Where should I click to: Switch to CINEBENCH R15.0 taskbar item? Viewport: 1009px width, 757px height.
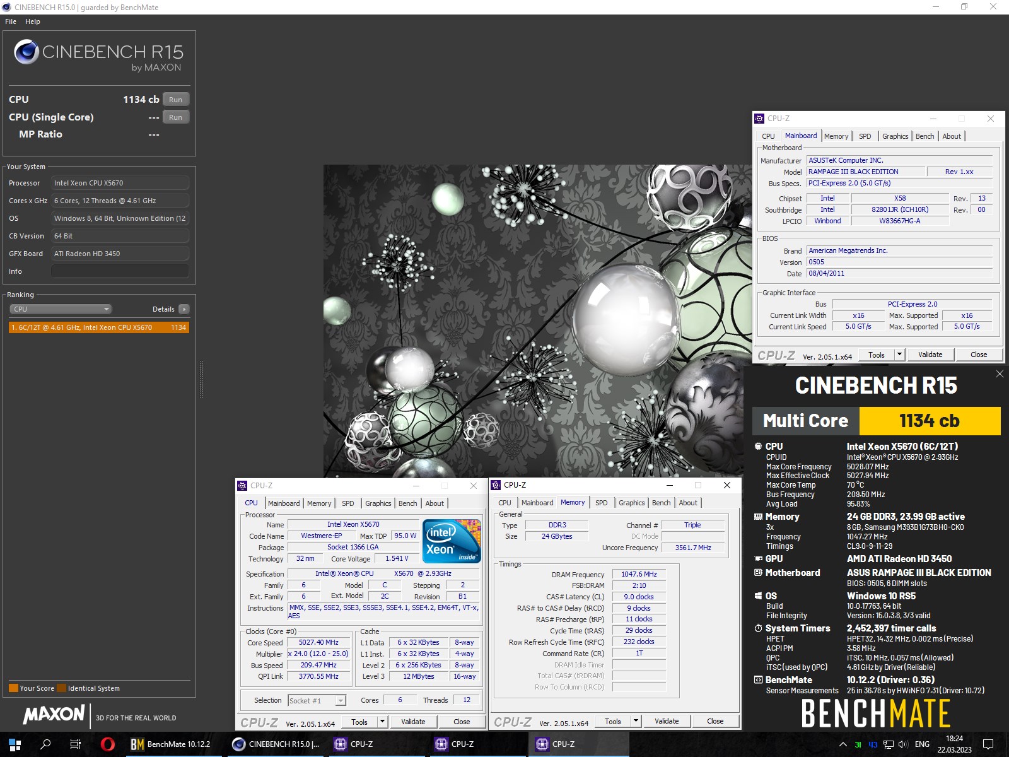click(x=276, y=744)
